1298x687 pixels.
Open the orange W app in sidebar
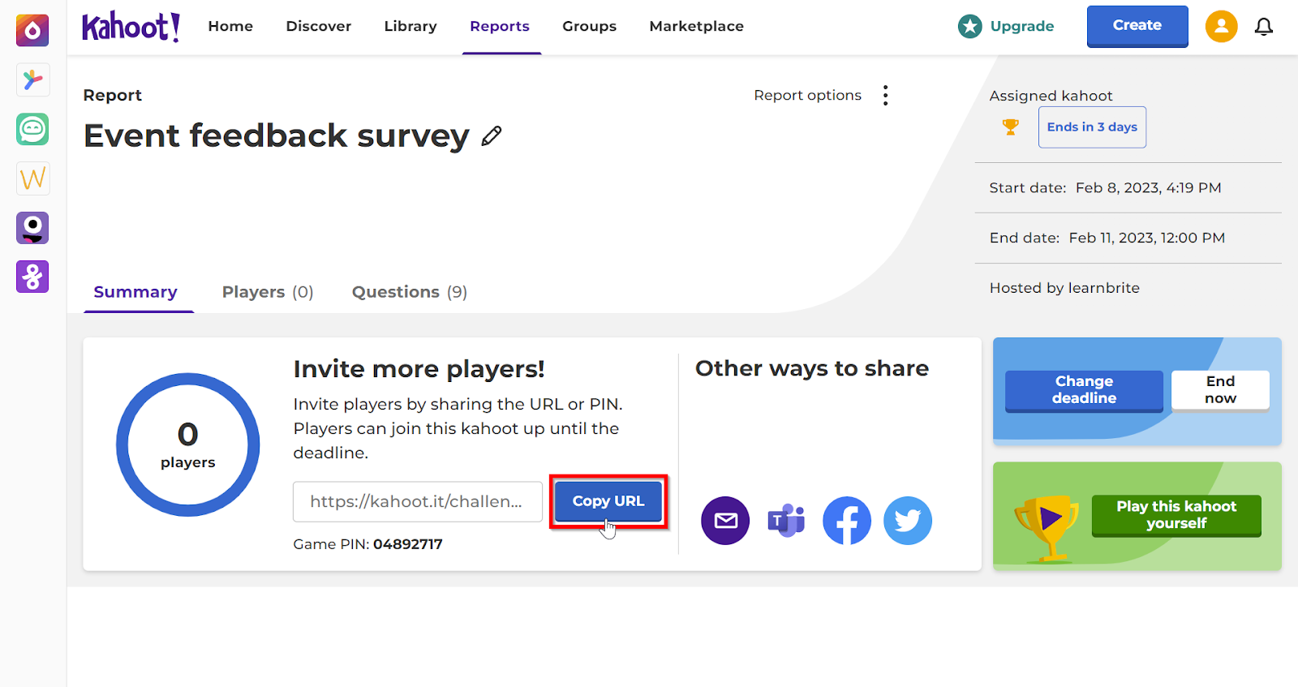click(32, 178)
